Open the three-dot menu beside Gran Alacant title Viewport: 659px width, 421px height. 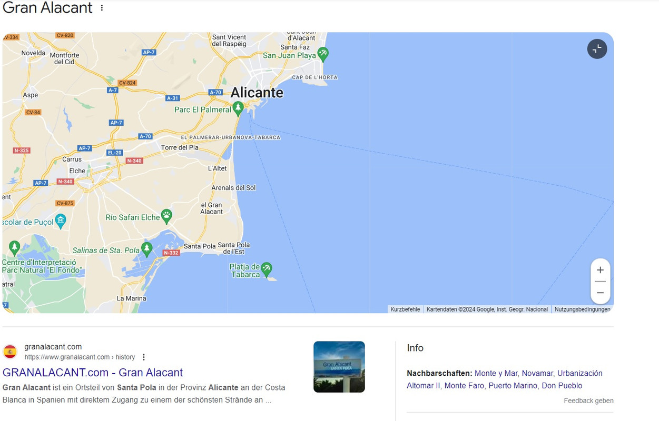pos(102,8)
